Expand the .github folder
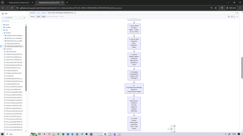 pos(2,25)
